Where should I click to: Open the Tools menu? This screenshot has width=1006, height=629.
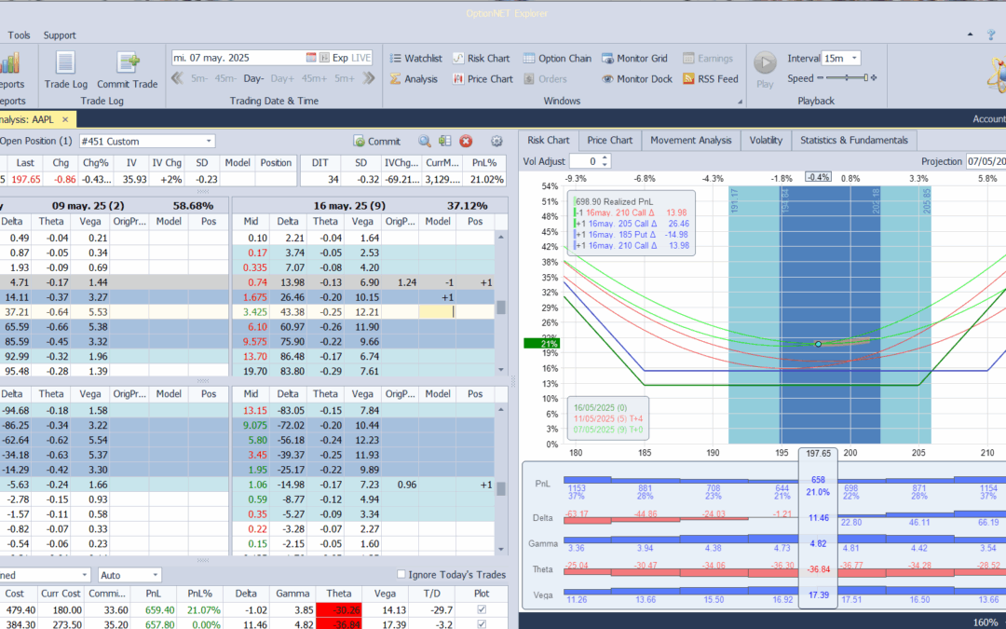[19, 35]
